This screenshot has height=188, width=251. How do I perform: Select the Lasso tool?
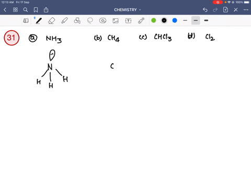coord(90,20)
